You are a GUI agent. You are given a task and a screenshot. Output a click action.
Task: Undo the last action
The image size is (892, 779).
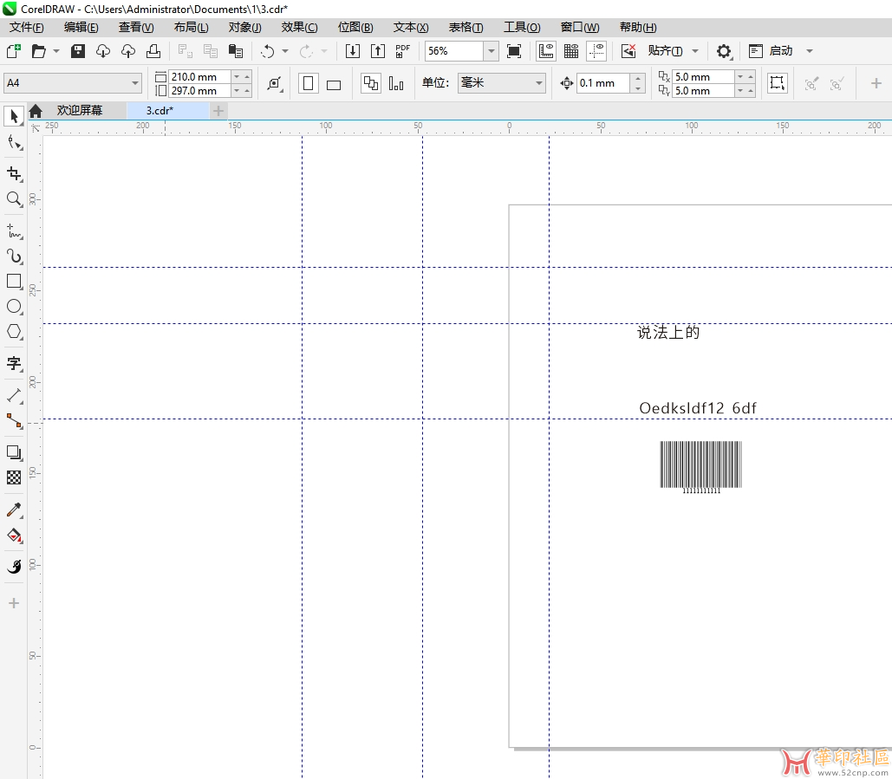click(267, 51)
